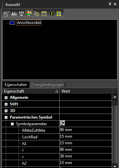This screenshot has height=168, width=119.
Task: Expand the 3D group
Action: 6,111
